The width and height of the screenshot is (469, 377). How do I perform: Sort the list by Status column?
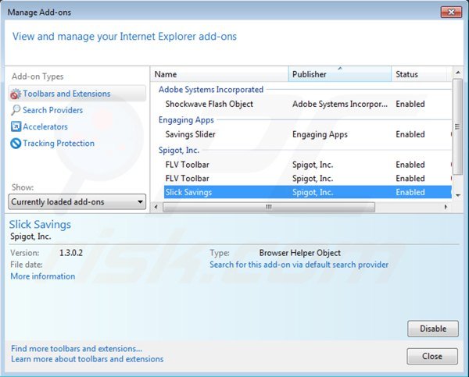[x=419, y=74]
